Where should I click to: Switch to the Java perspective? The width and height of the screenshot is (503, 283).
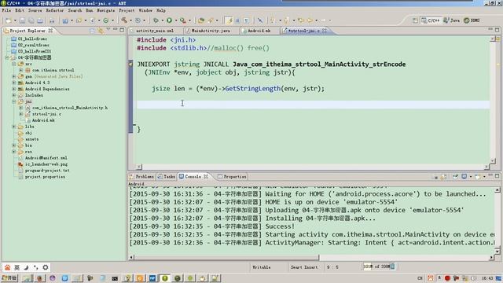click(451, 20)
